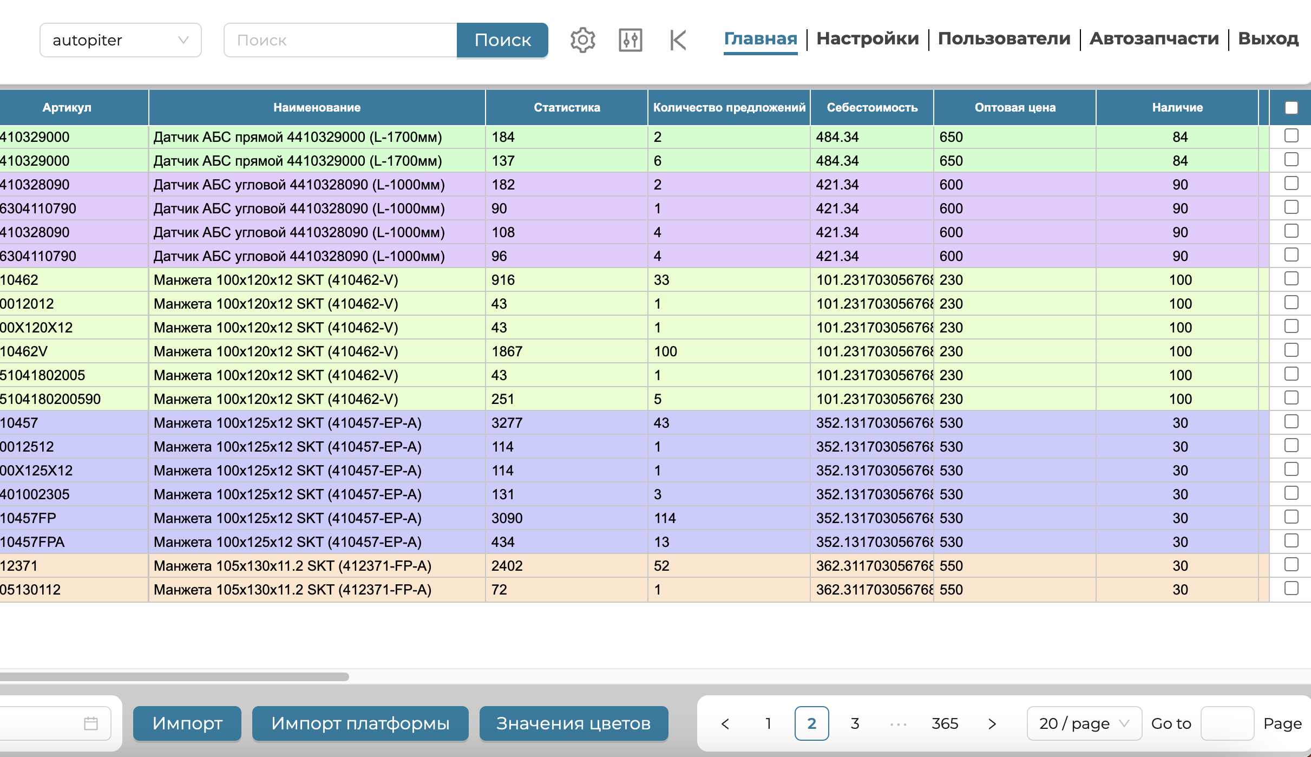Viewport: 1311px width, 757px height.
Task: Go to next page arrow
Action: (x=992, y=723)
